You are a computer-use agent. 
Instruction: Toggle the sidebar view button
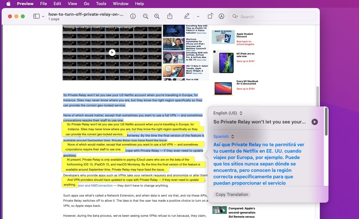point(36,16)
